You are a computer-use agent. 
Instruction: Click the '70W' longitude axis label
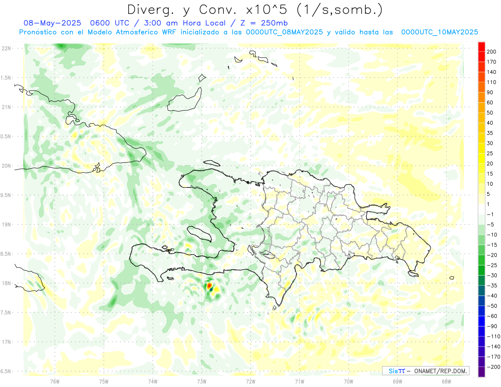pyautogui.click(x=349, y=382)
